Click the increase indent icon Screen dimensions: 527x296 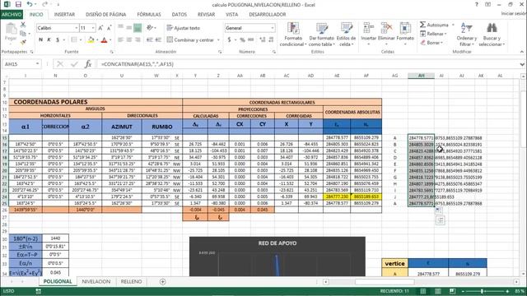(x=158, y=40)
